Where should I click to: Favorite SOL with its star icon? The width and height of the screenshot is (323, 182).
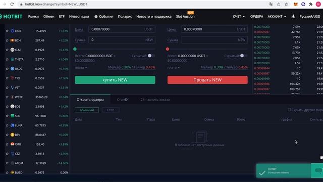[7, 116]
